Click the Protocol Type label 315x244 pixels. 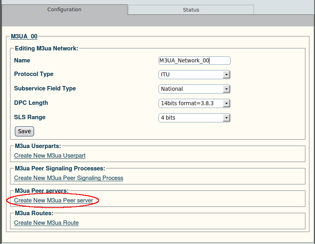click(34, 74)
